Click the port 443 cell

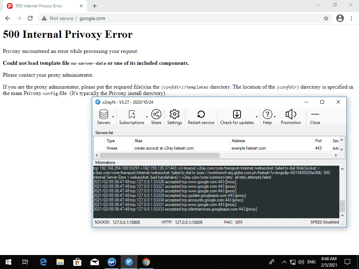click(318, 148)
